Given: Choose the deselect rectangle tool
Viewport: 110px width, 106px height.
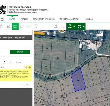Looking at the screenshot, I should point(22,26).
